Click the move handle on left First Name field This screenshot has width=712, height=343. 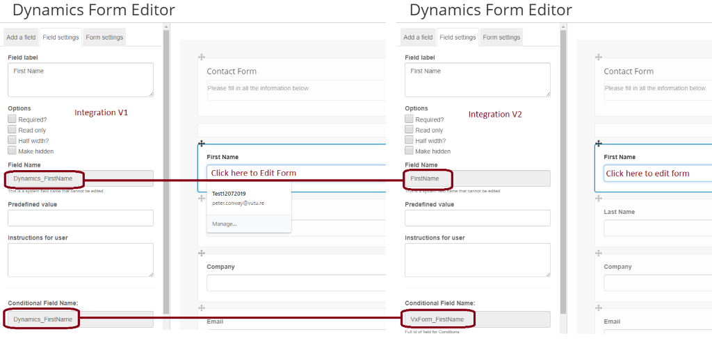(x=202, y=143)
